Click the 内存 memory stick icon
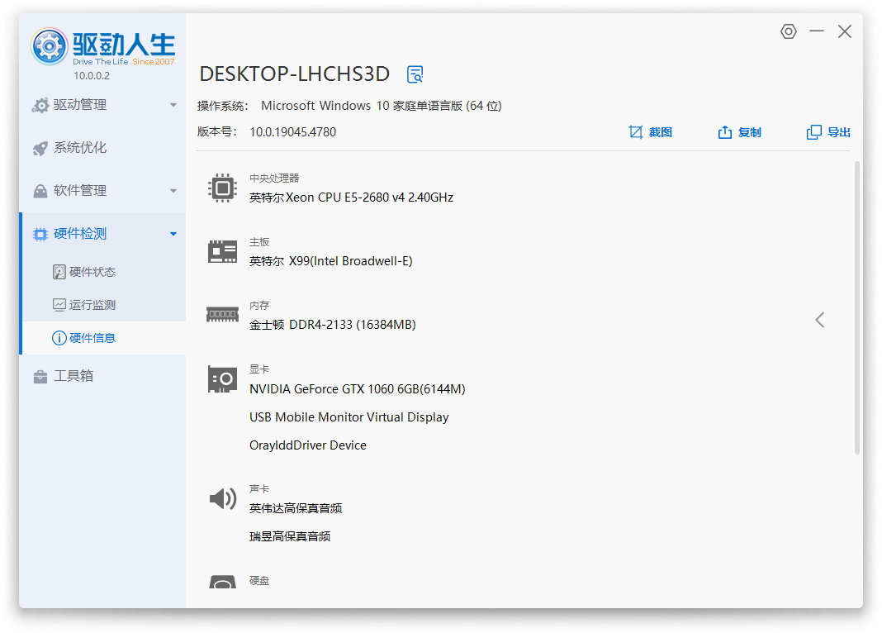 point(223,315)
